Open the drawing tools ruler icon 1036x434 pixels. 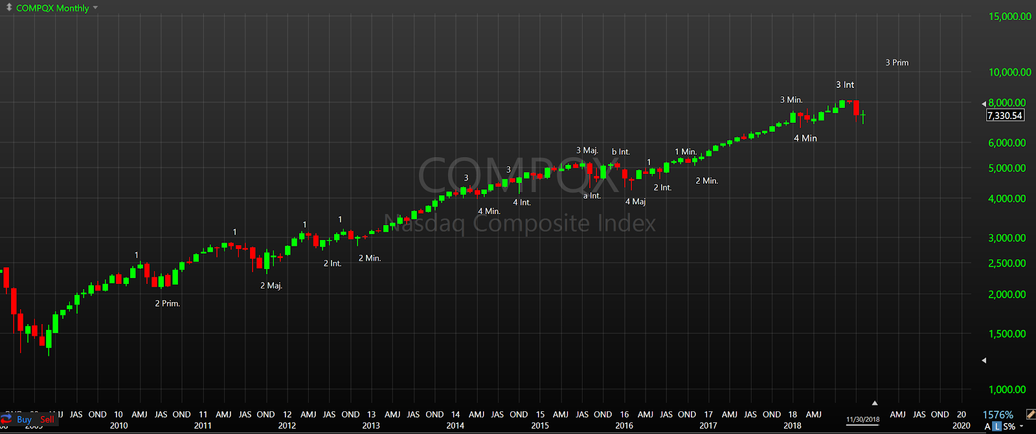[x=1030, y=415]
